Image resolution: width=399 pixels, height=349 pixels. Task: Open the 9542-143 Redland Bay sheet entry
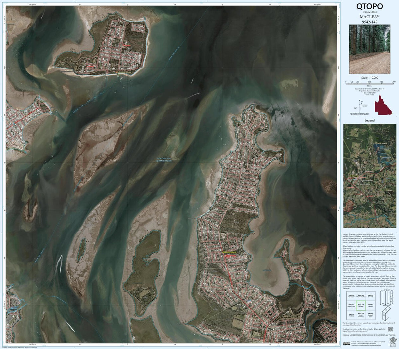tap(352, 306)
